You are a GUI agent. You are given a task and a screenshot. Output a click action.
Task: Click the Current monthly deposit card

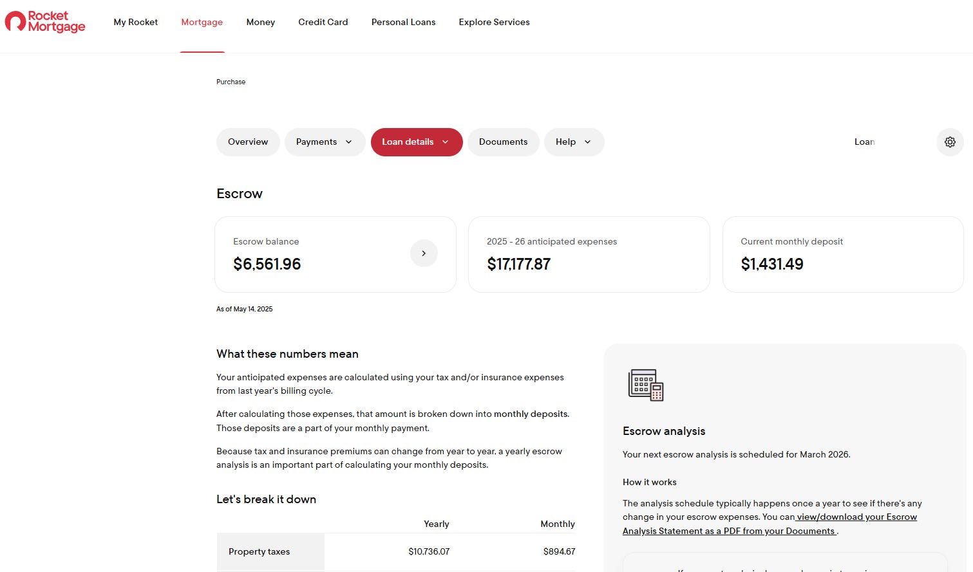[842, 254]
